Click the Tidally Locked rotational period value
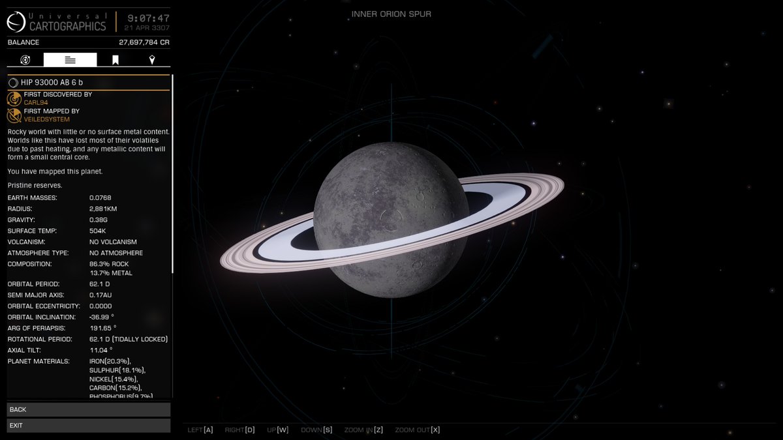This screenshot has height=440, width=783. point(129,340)
